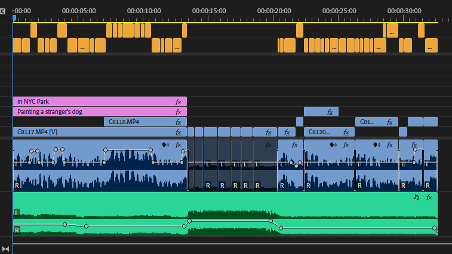This screenshot has width=452, height=254.
Task: Select the C81... video clip
Action: [377, 122]
